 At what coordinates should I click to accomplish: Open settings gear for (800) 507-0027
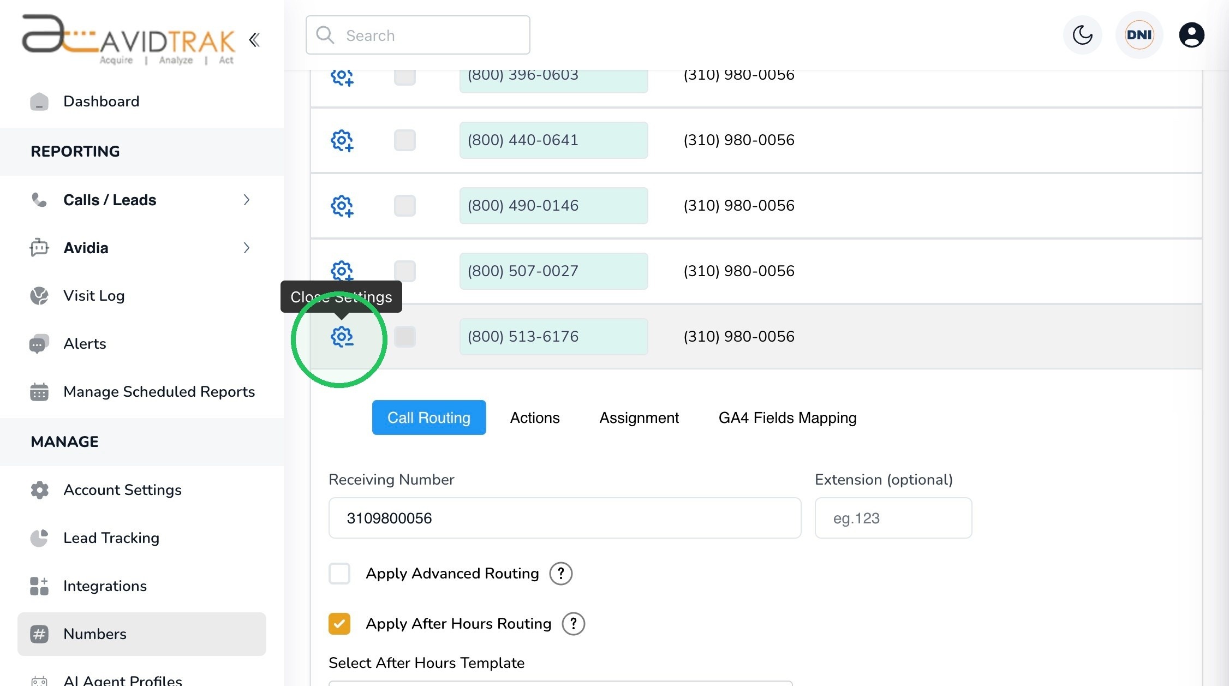pyautogui.click(x=342, y=271)
